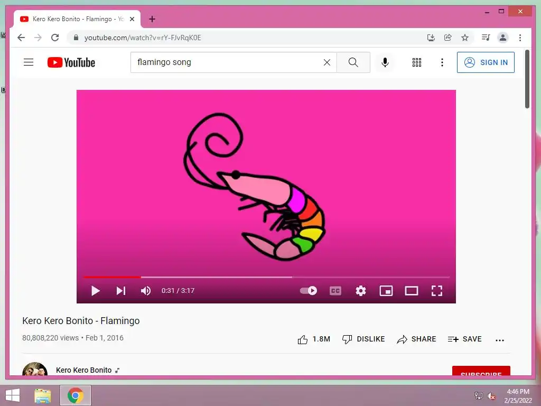The height and width of the screenshot is (406, 541).
Task: Reload the YouTube page
Action: coord(55,38)
